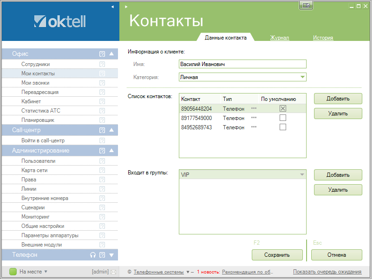The image size is (373, 280).
Task: Click the envelope messages icon beside [admin]
Action: tap(113, 272)
